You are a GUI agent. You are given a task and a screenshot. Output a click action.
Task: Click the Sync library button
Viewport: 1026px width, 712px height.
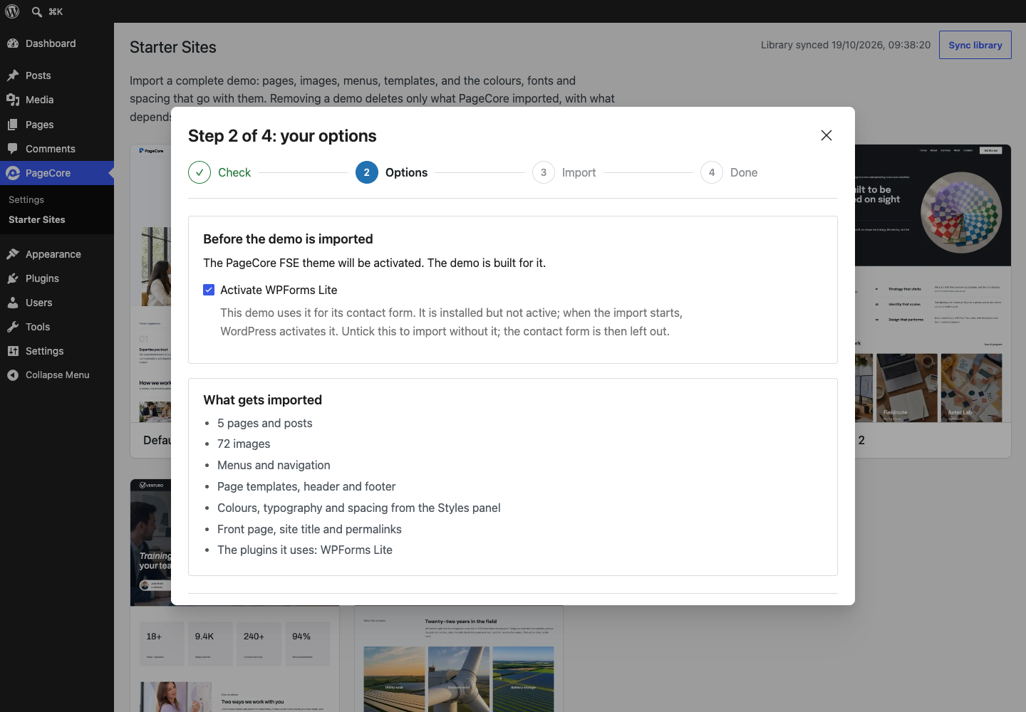tap(975, 45)
